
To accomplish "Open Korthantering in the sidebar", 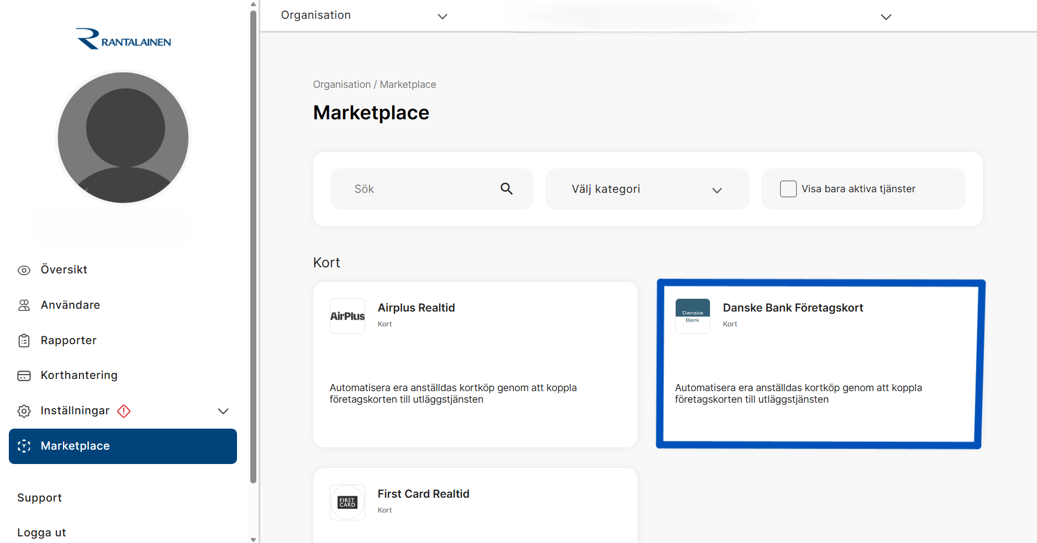I will pyautogui.click(x=79, y=375).
